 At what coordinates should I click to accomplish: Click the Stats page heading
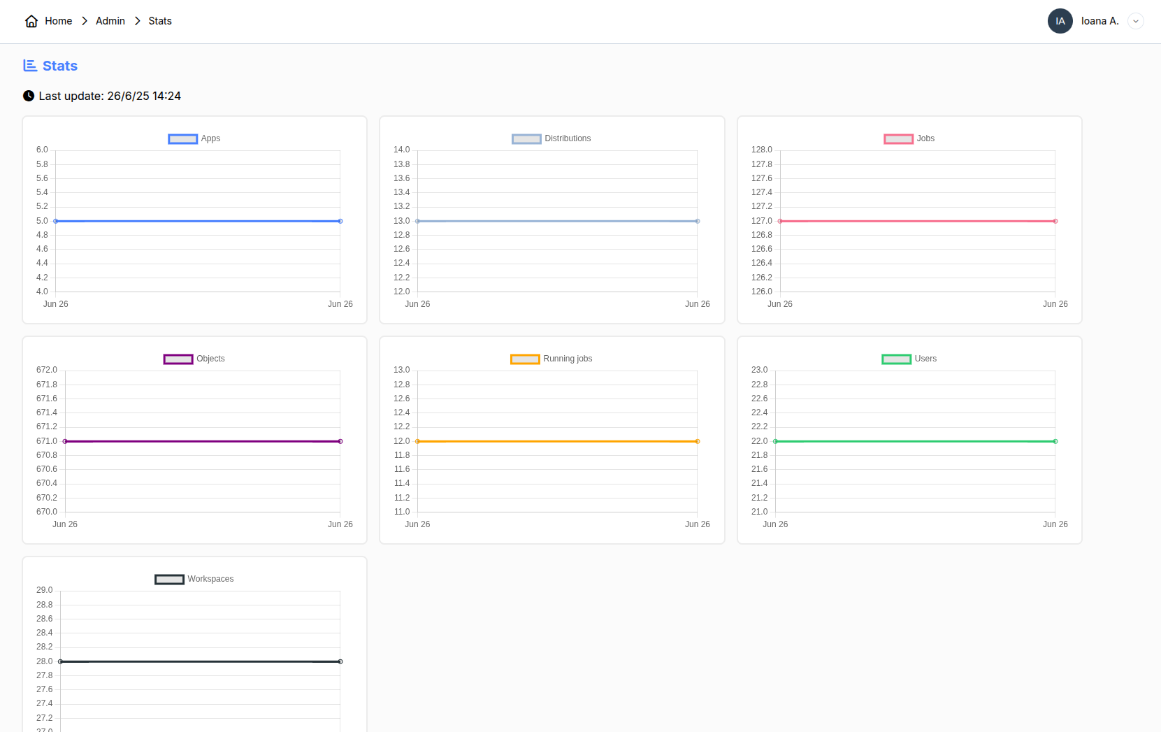(x=60, y=66)
